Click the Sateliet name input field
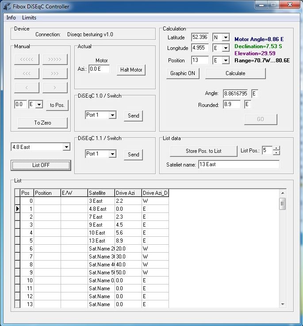This screenshot has width=303, height=326. click(x=239, y=164)
